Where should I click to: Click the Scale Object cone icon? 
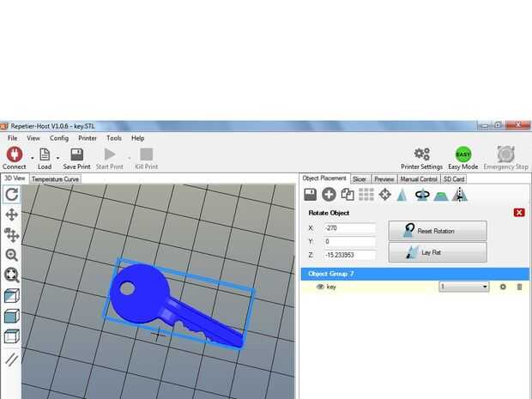click(x=402, y=195)
